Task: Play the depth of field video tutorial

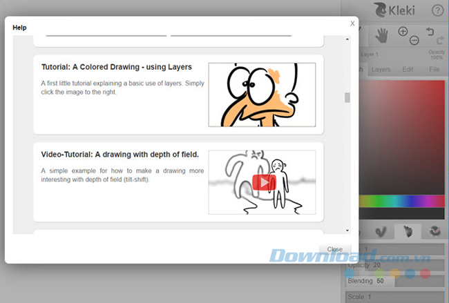Action: pos(262,182)
